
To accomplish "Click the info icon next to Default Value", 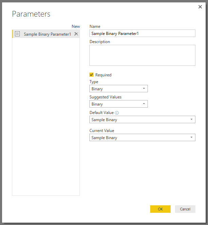I will 117,113.
